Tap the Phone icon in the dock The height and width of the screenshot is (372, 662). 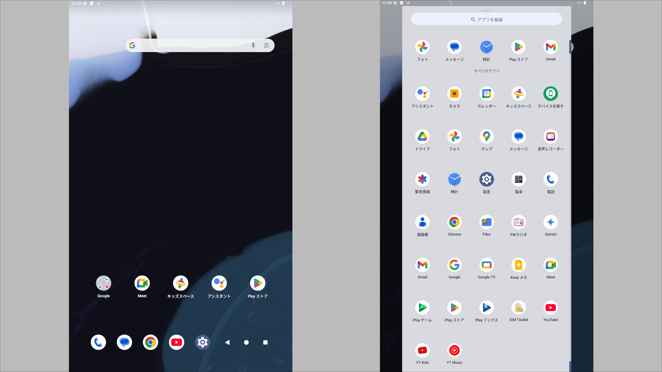pyautogui.click(x=98, y=342)
